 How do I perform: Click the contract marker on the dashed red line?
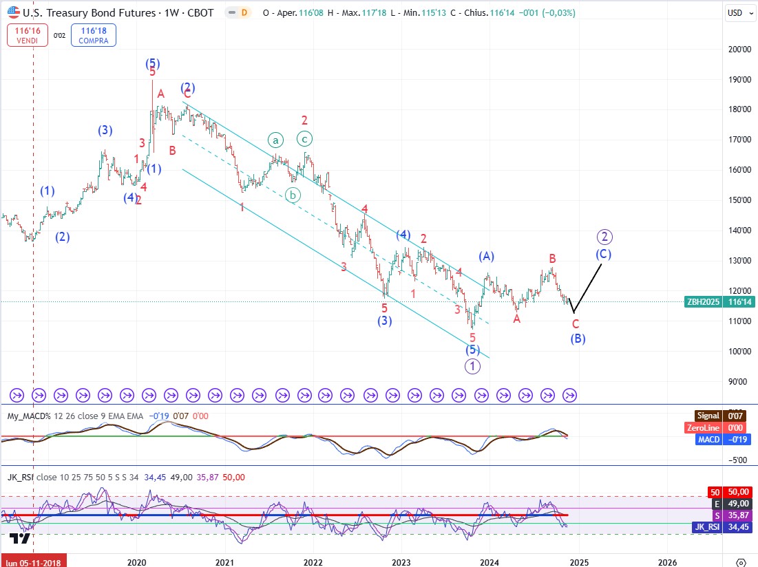pyautogui.click(x=39, y=396)
